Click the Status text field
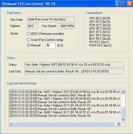Screen dimensions: 133x134 pos(74,65)
